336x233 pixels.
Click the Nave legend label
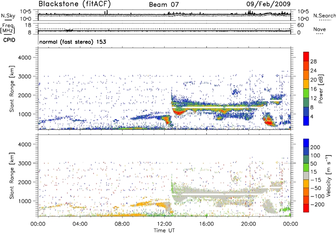click(320, 29)
